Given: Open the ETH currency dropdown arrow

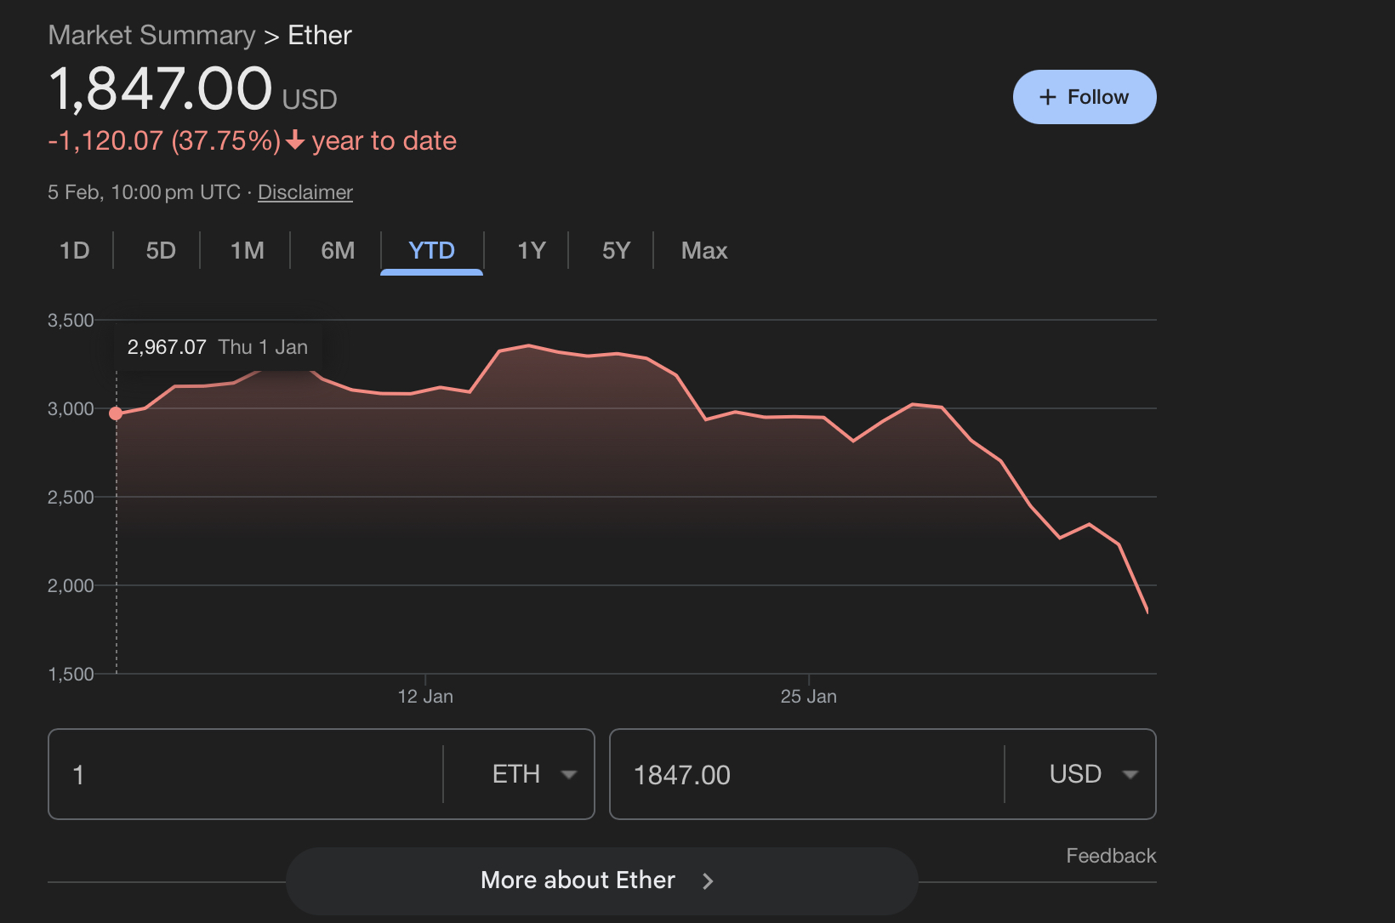Looking at the screenshot, I should (569, 774).
